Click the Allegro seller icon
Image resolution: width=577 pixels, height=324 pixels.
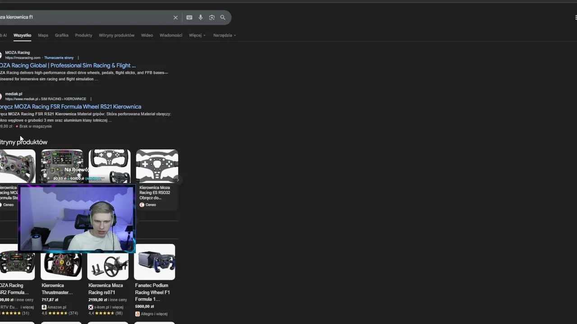137,314
